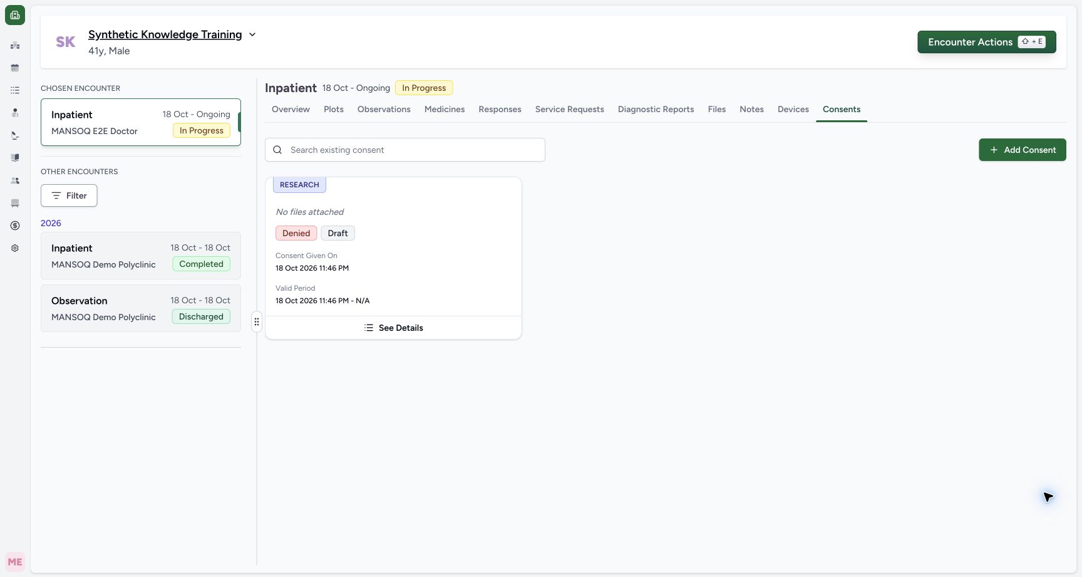
Task: Open the calendar appointments sidebar icon
Action: click(x=15, y=68)
